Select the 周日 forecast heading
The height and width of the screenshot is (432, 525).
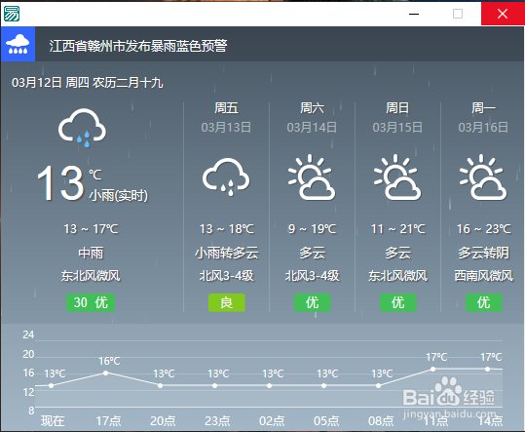[397, 108]
